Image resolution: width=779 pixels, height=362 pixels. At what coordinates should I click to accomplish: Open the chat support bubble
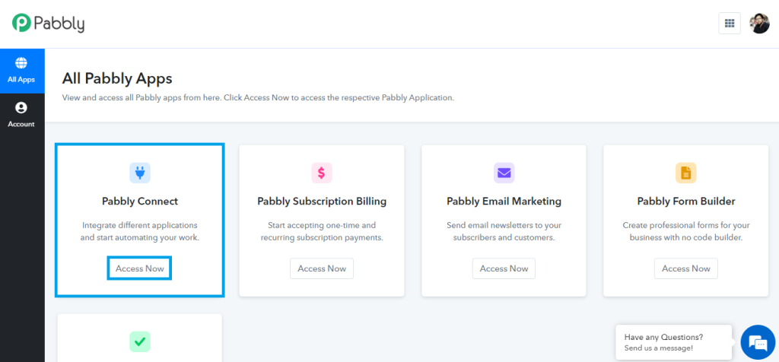click(x=758, y=343)
